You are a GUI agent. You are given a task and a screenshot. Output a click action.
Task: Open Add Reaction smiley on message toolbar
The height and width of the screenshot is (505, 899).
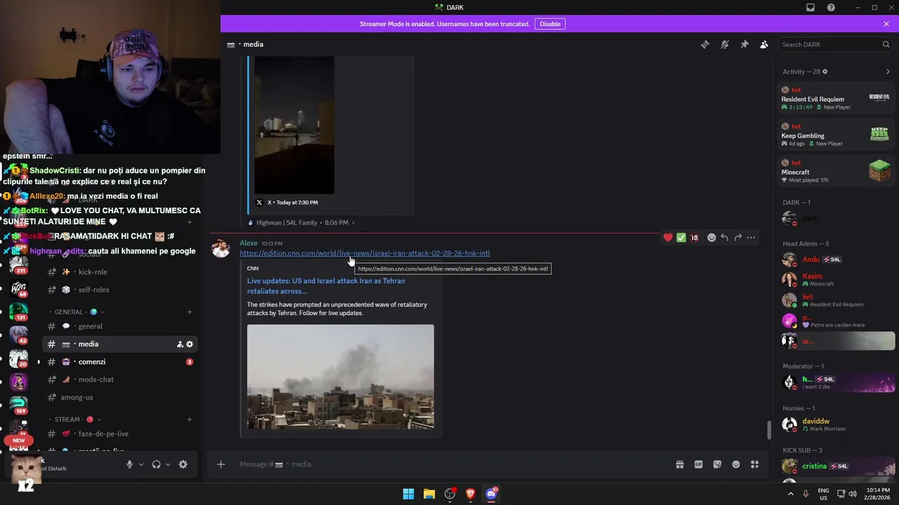(x=711, y=238)
